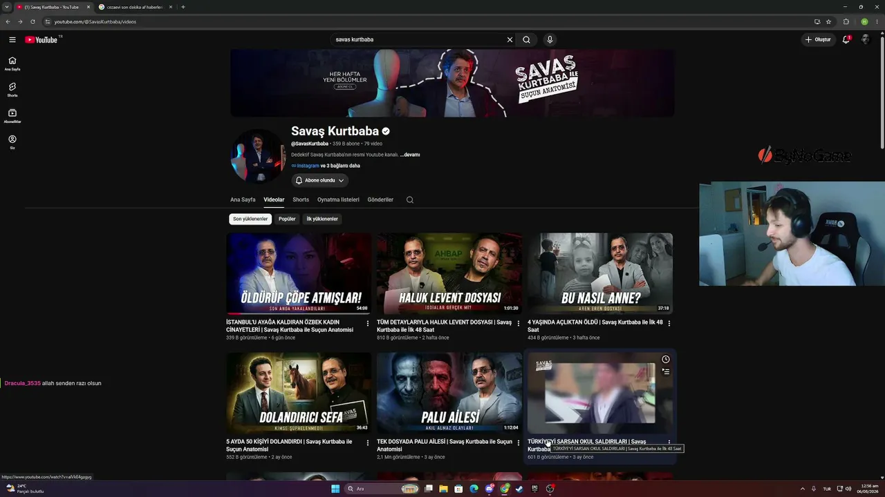Reload the page in the browser
The height and width of the screenshot is (497, 885).
(32, 21)
